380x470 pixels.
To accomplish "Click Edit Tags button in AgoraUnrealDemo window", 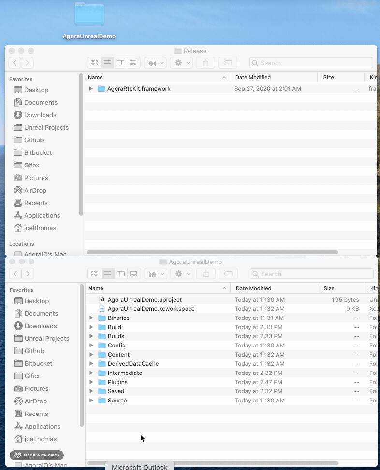I will pos(228,274).
